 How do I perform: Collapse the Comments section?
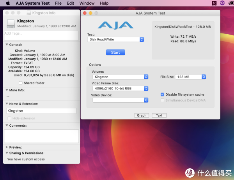(7, 126)
